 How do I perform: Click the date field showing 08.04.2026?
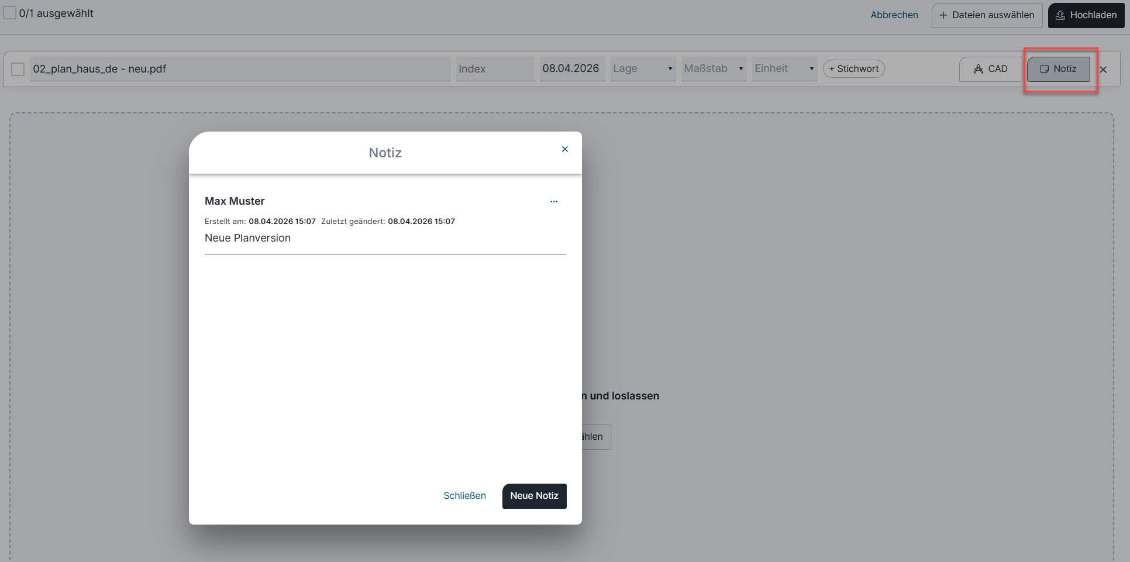click(571, 69)
